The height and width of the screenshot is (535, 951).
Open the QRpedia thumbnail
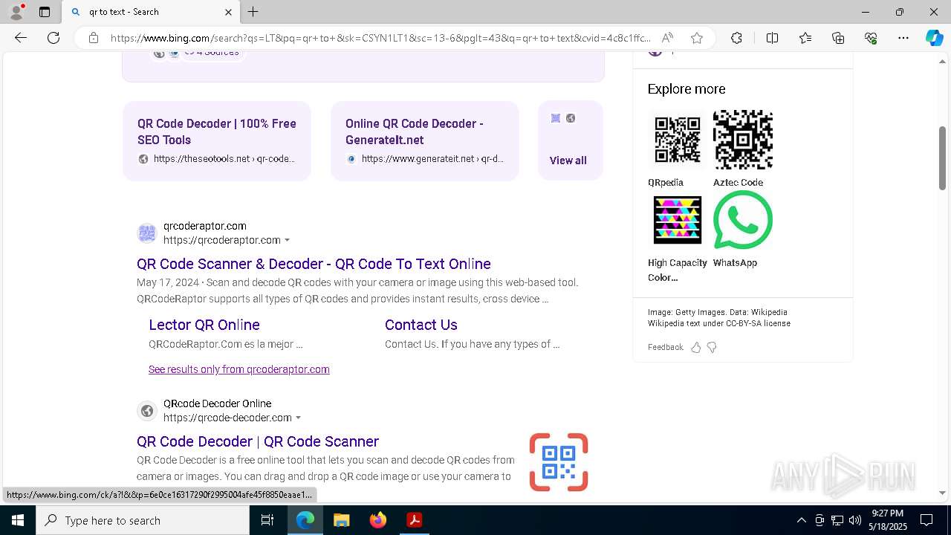tap(677, 140)
